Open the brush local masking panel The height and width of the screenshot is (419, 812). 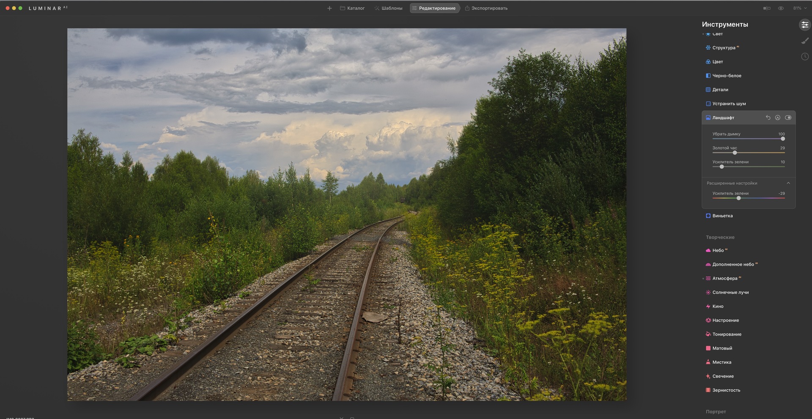click(x=804, y=41)
